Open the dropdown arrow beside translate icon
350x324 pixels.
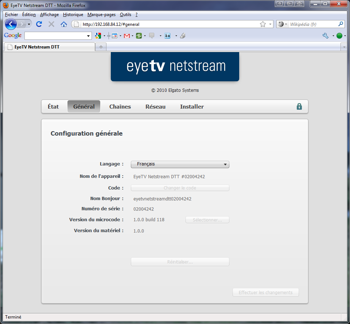click(x=176, y=36)
